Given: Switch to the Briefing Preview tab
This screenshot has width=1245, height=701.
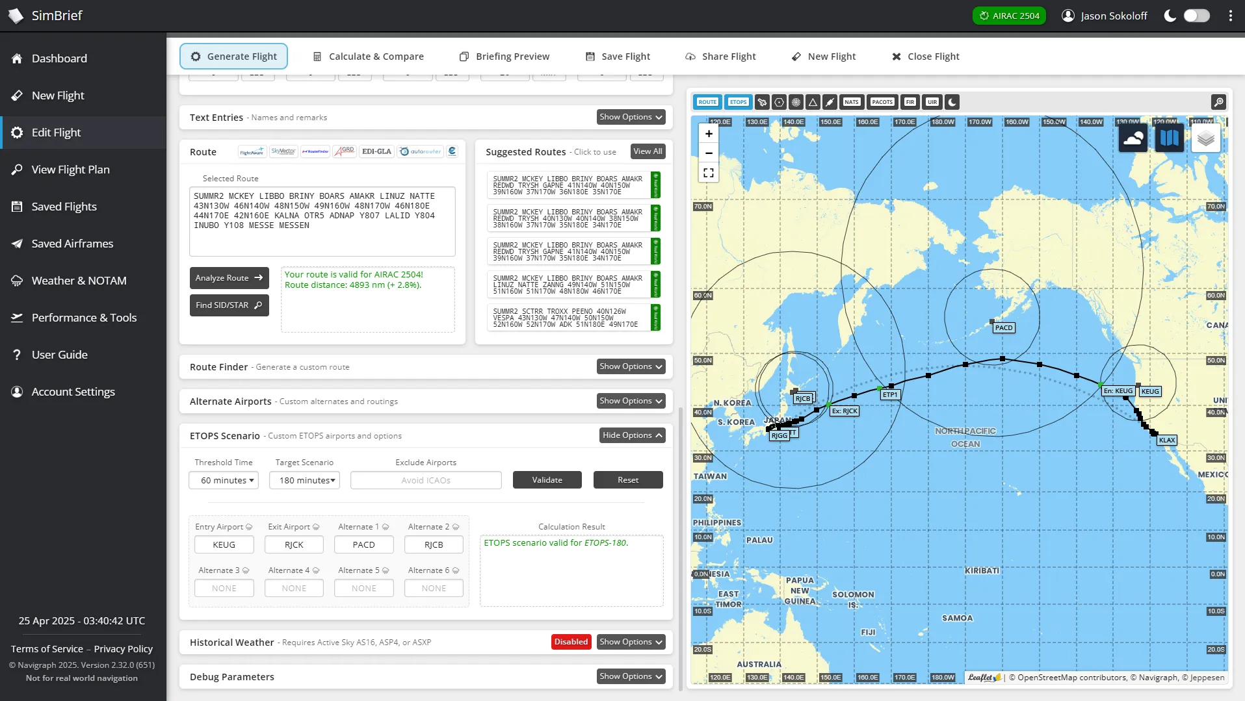Looking at the screenshot, I should (x=505, y=57).
